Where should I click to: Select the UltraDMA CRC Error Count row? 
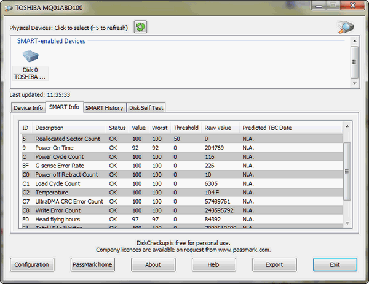[181, 201]
